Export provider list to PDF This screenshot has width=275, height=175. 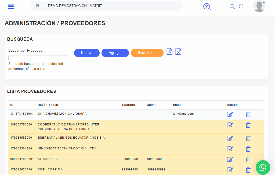coord(169,51)
